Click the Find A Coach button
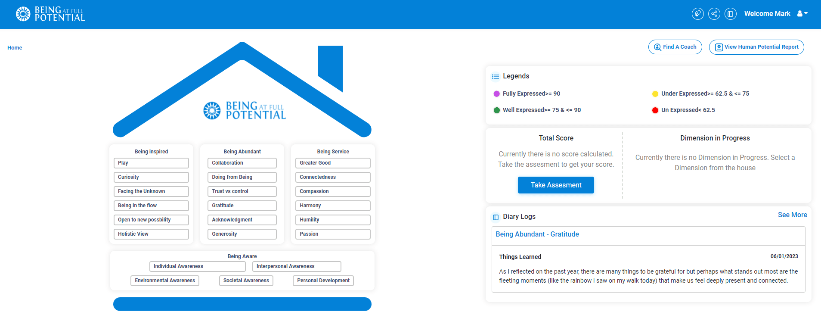The width and height of the screenshot is (821, 321). coord(675,47)
